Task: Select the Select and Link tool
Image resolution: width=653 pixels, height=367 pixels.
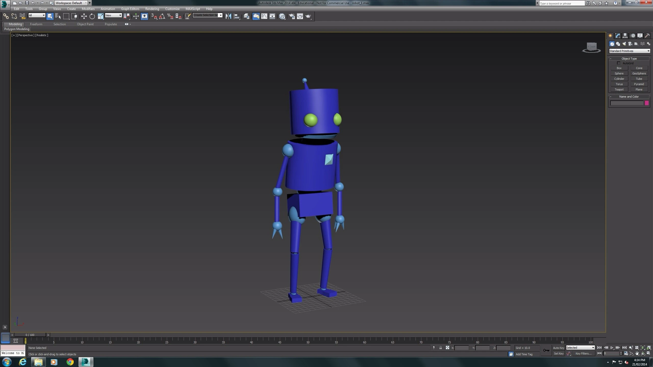Action: (6, 16)
